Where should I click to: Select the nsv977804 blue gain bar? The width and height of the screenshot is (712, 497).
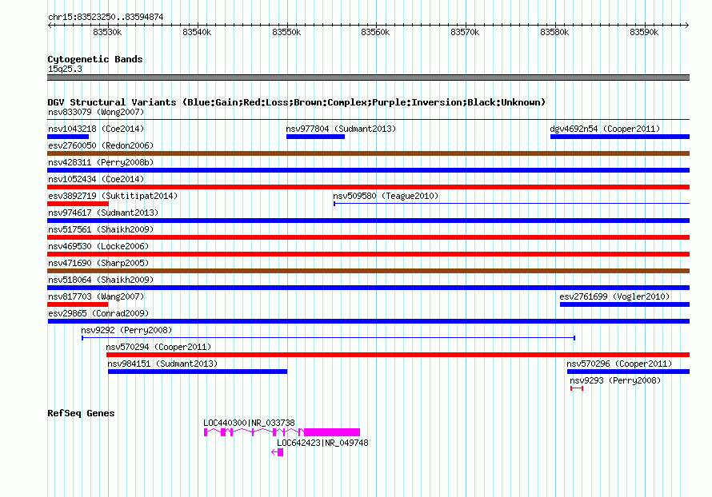point(315,137)
